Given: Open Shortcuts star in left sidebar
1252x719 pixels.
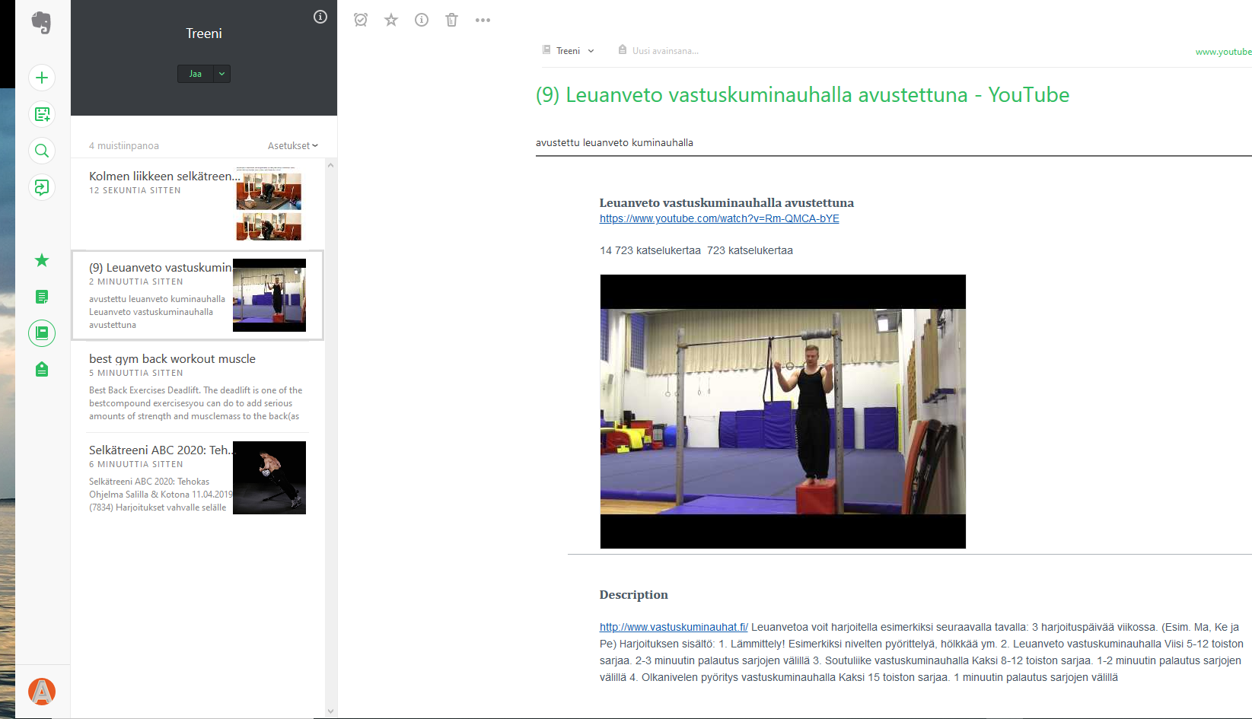Looking at the screenshot, I should pyautogui.click(x=42, y=260).
